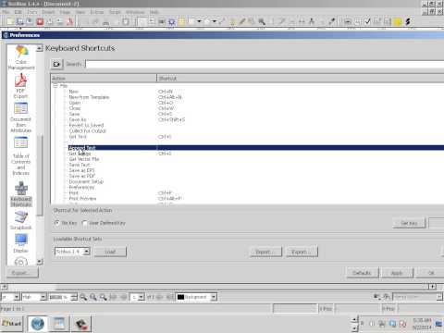Click the checkmark PDF checkbox tool icon
Screen dimensions: 444x333
pos(367,21)
